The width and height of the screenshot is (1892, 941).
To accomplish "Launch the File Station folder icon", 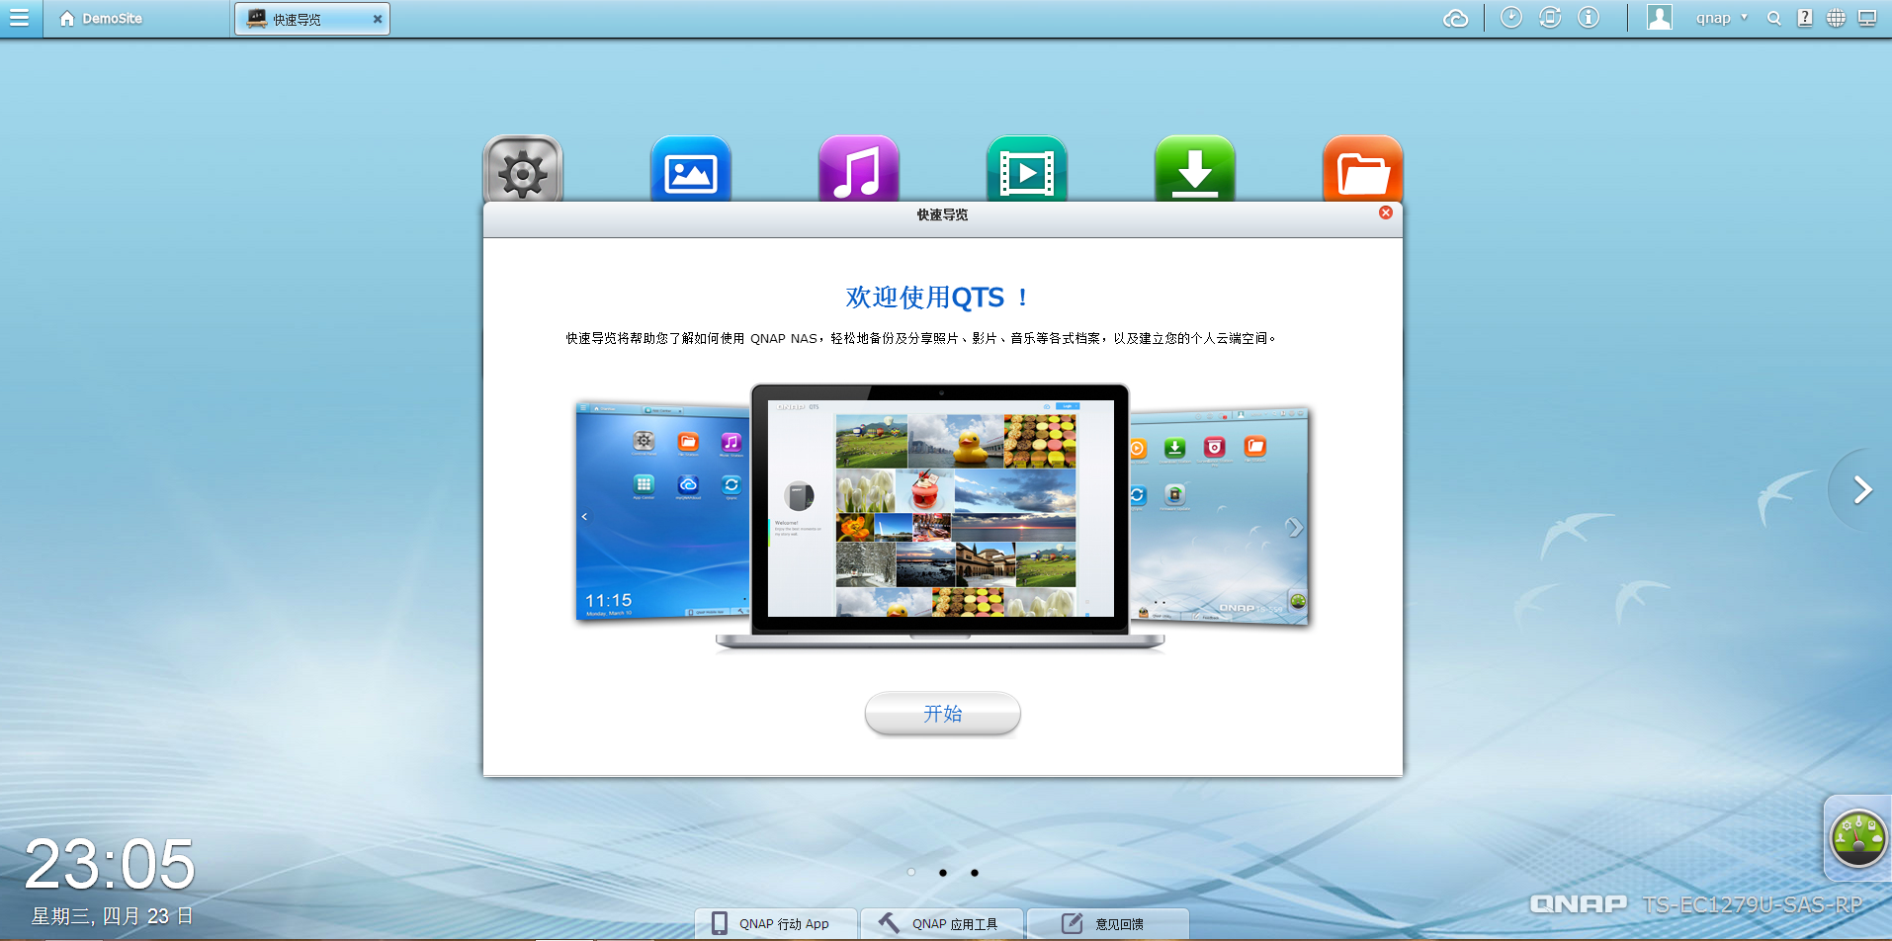I will pos(1363,169).
